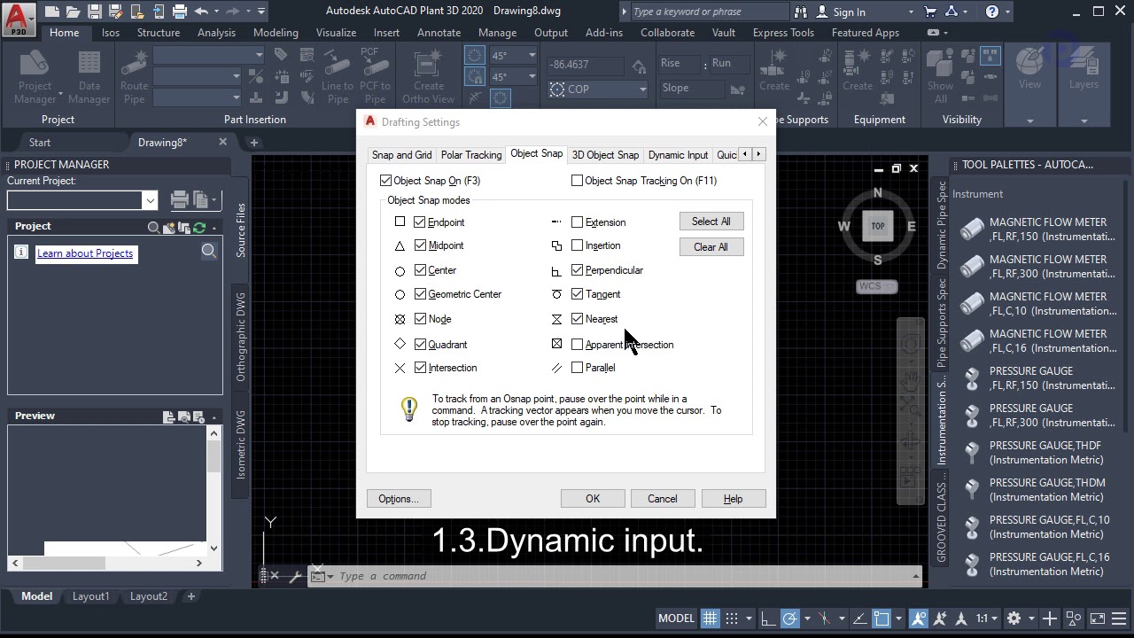Toggle ortho mode icon in status bar
The height and width of the screenshot is (638, 1134).
coord(768,619)
